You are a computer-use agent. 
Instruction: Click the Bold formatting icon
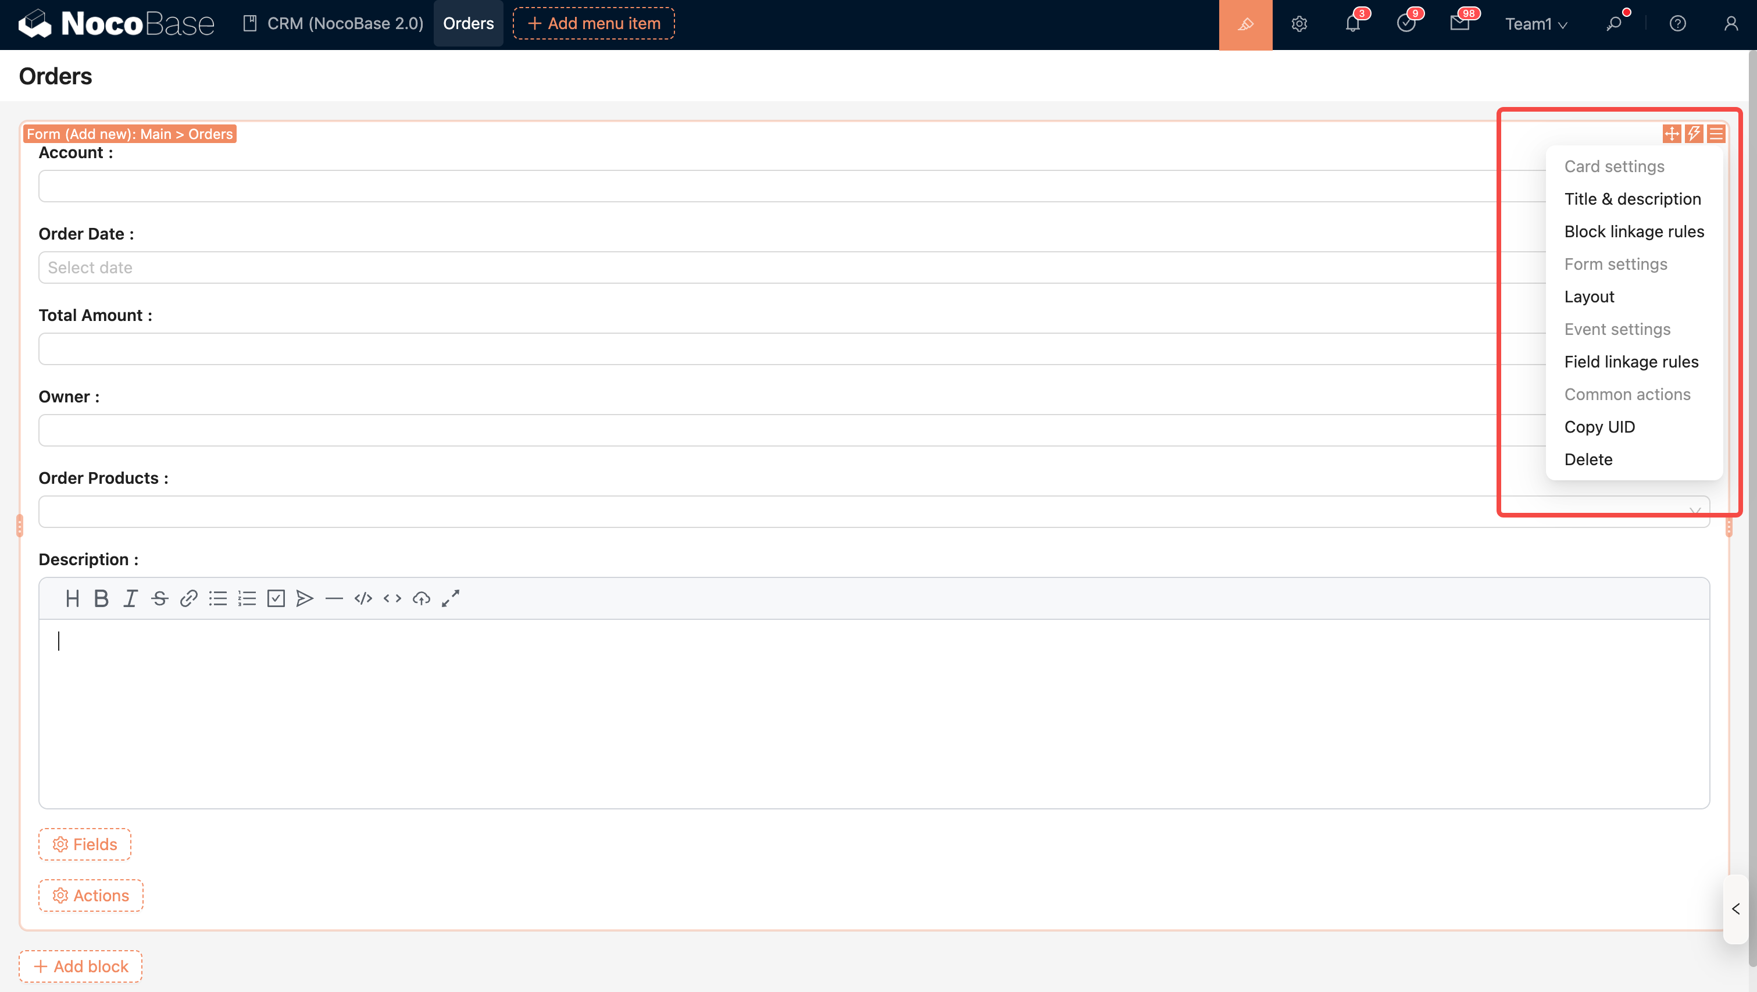tap(101, 598)
